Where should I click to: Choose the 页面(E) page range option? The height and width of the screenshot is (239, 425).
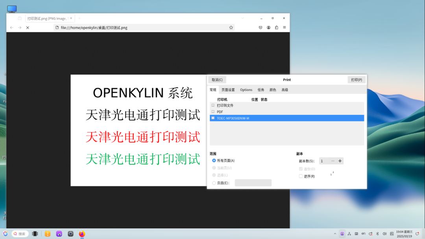[214, 182]
